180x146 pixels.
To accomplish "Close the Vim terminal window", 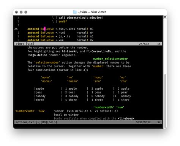I will tap(16, 12).
